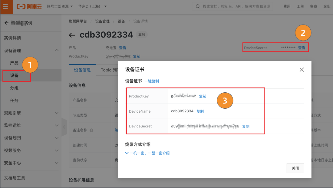Open the 企业 menu
Screen dimensions: 333x188
327,6
